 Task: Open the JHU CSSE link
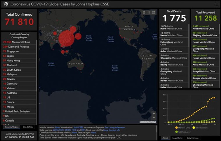point(78,128)
